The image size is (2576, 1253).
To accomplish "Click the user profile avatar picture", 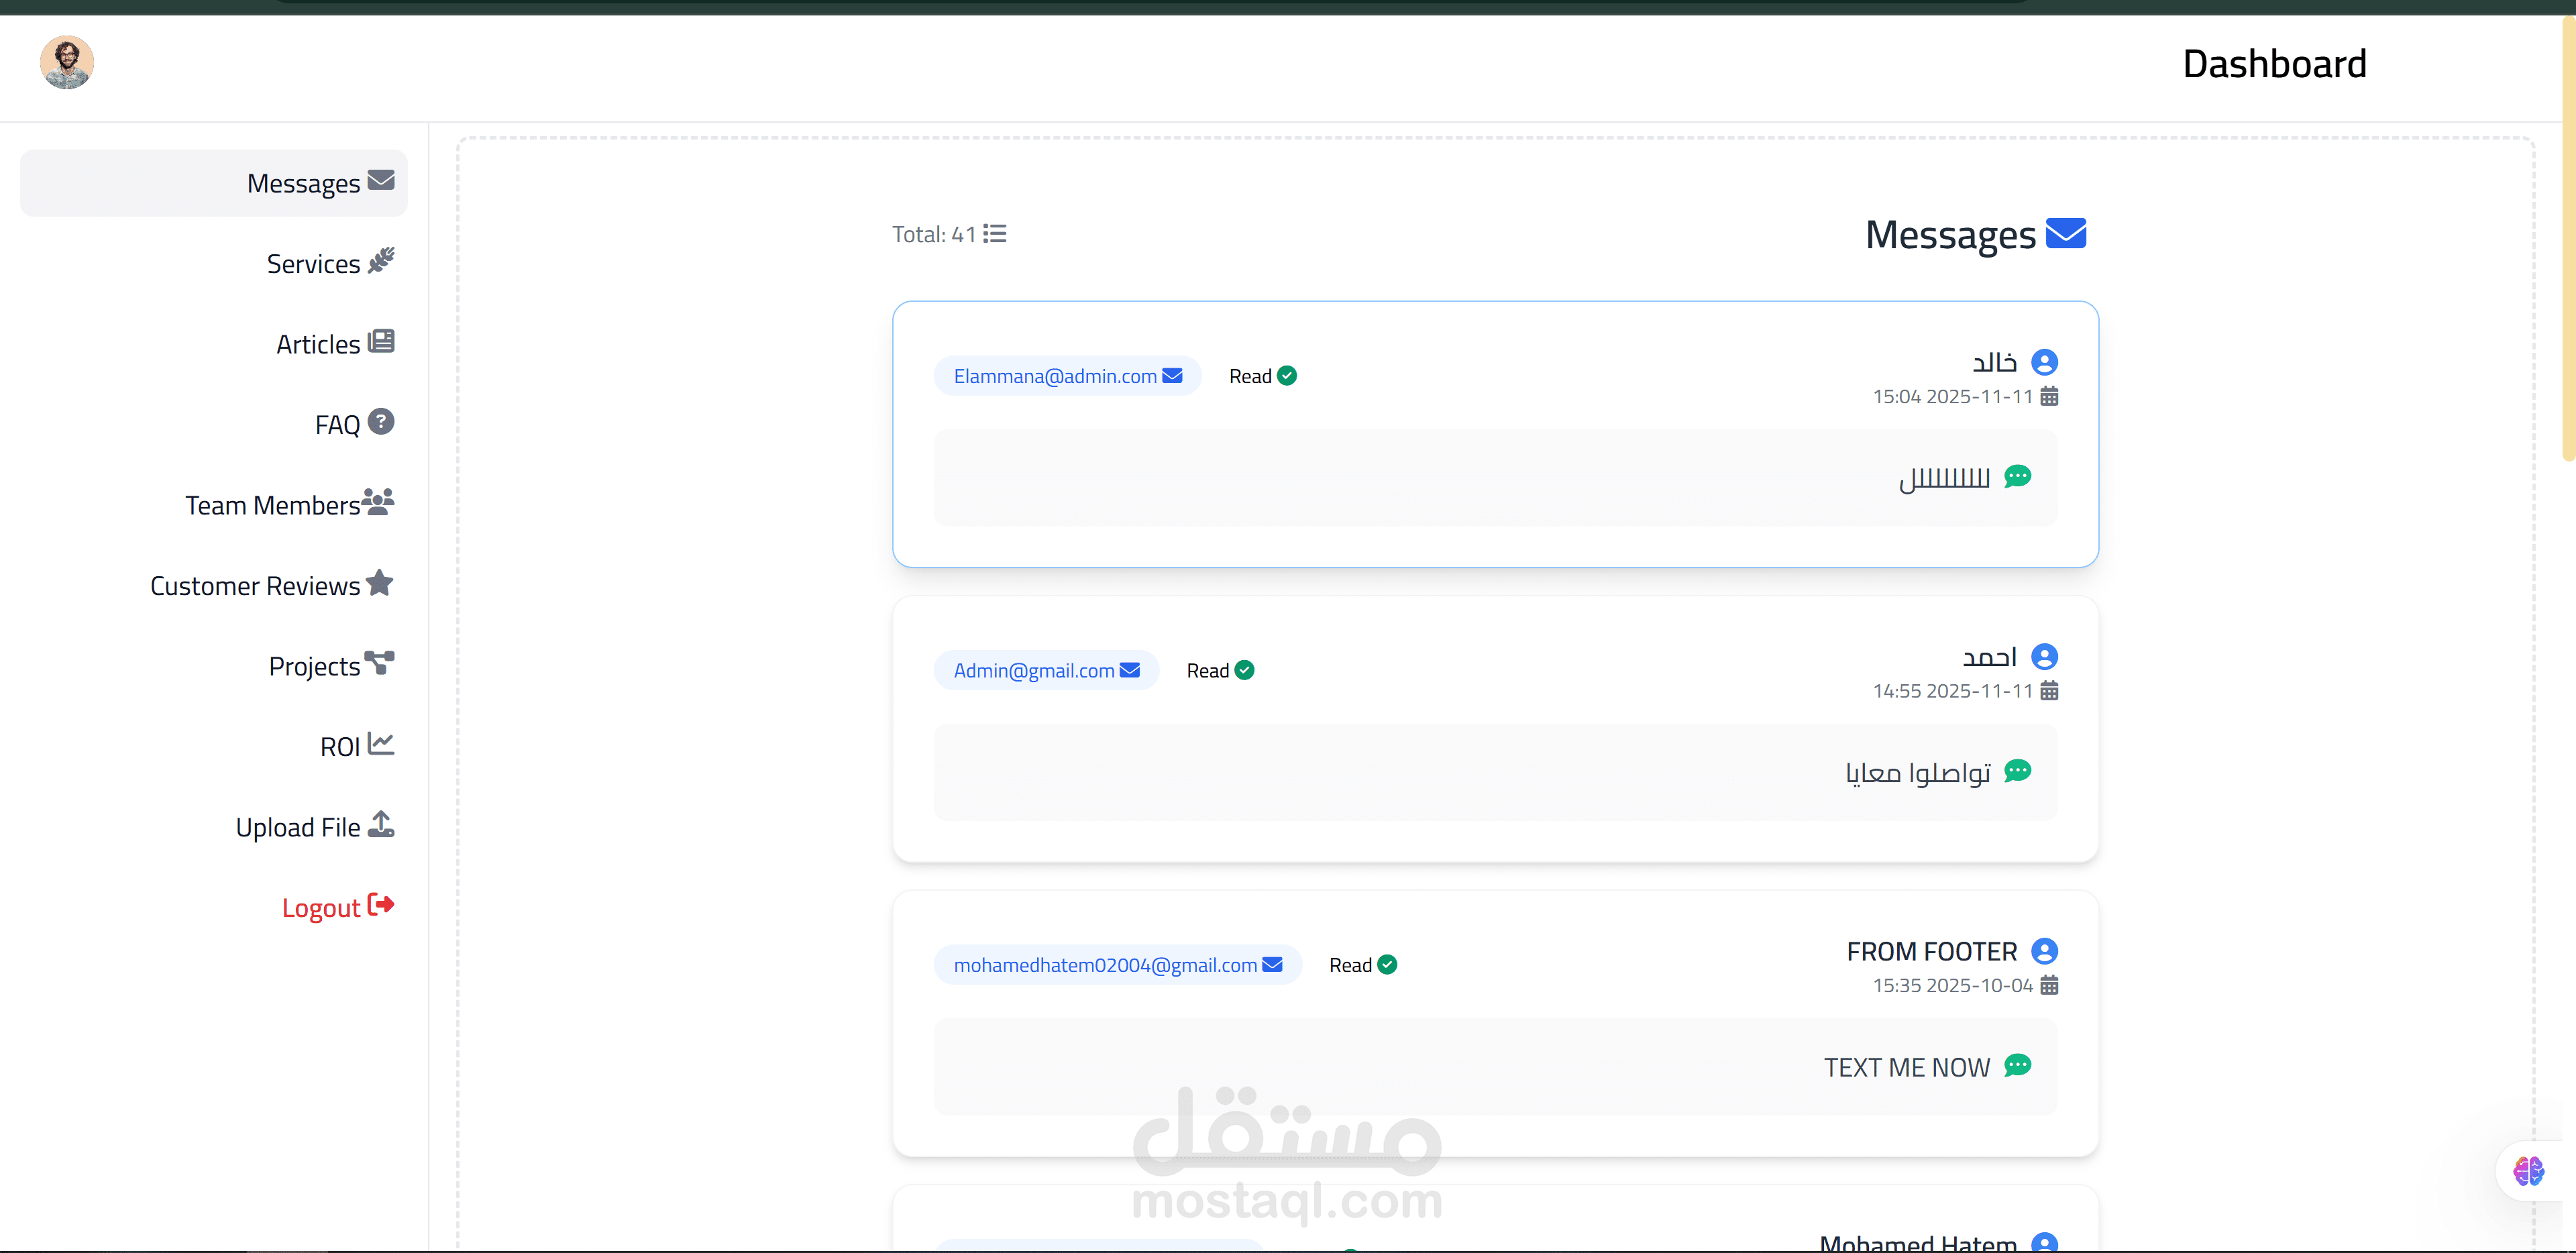I will (67, 63).
